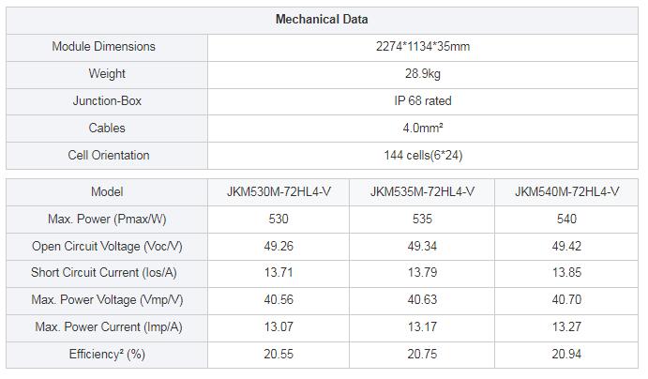The image size is (648, 379).
Task: Click the Max. Power Current value 13.27
Action: pos(566,326)
